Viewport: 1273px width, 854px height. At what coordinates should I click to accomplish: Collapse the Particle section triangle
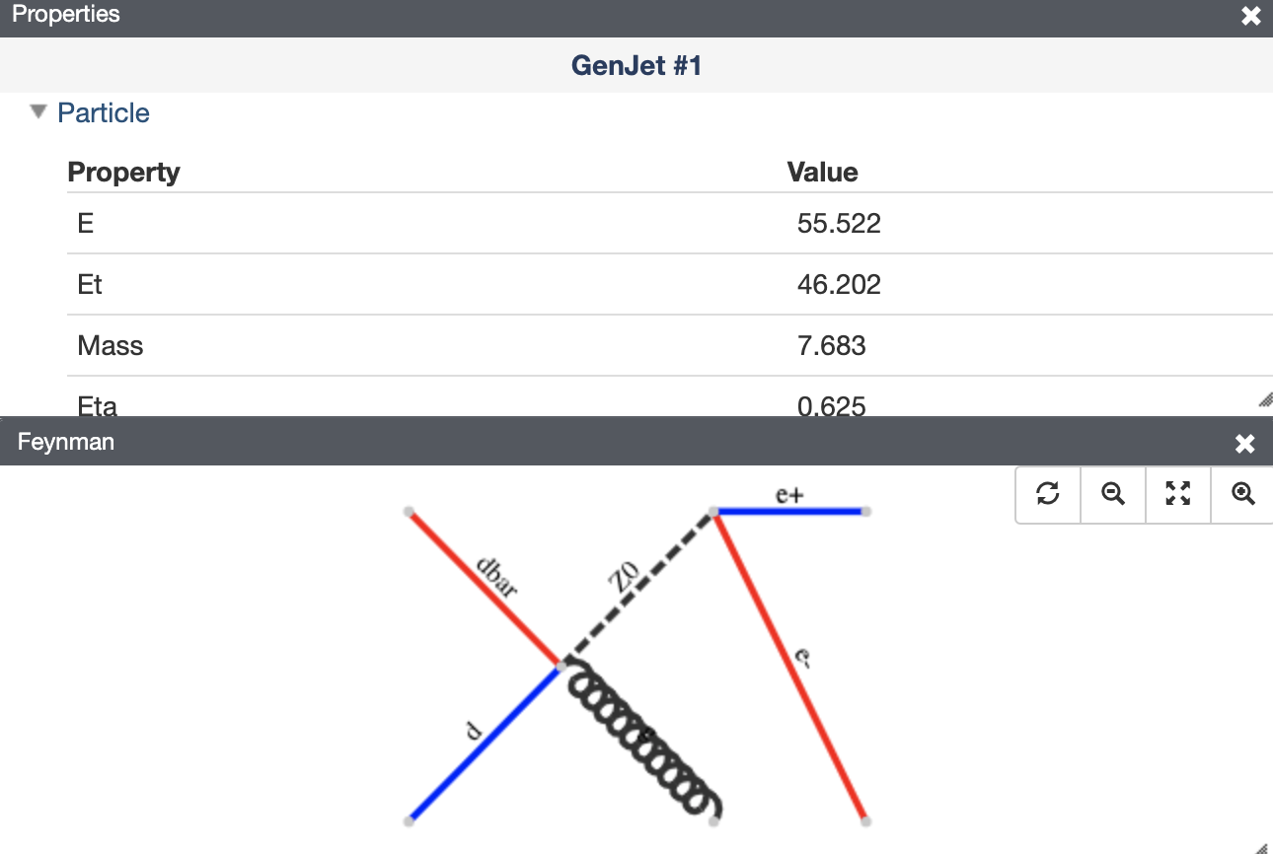[38, 112]
